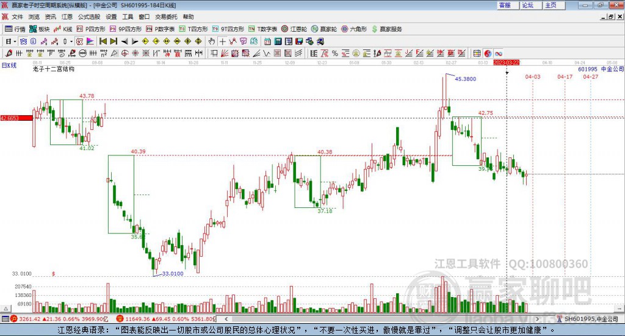Image resolution: width=625 pixels, height=336 pixels.
Task: Select the triangle compass tool
Action: click(114, 53)
